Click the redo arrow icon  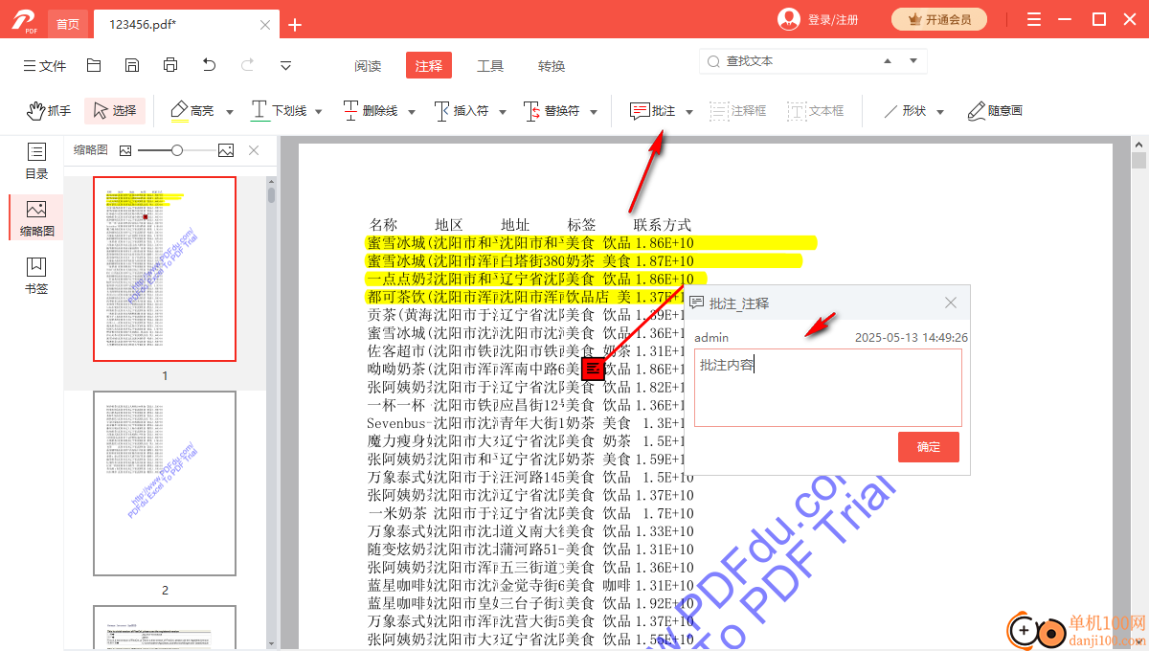pos(247,65)
